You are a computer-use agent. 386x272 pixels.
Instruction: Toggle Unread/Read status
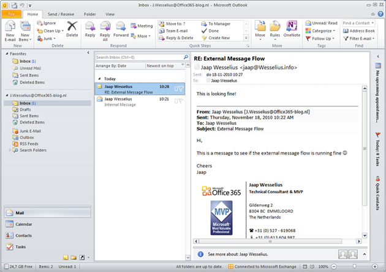coord(321,23)
